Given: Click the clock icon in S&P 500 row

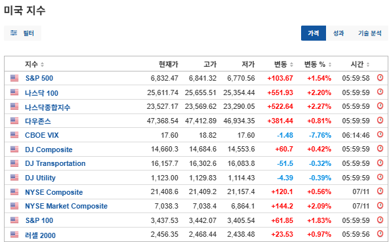Looking at the screenshot, I should (380, 77).
